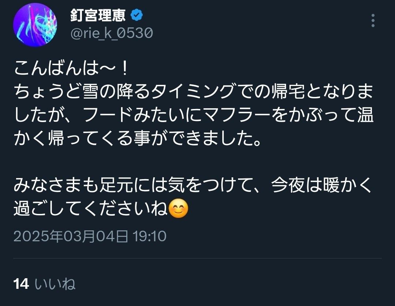Click the horizontal divider above the likes

coord(197,258)
